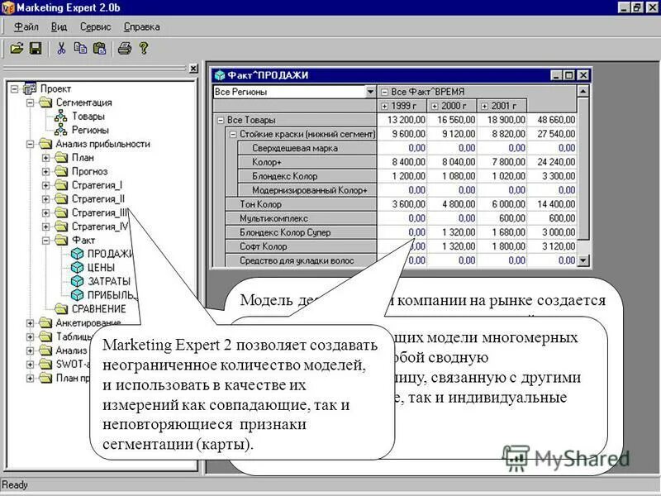Expand the 1999 г column header

(x=384, y=106)
